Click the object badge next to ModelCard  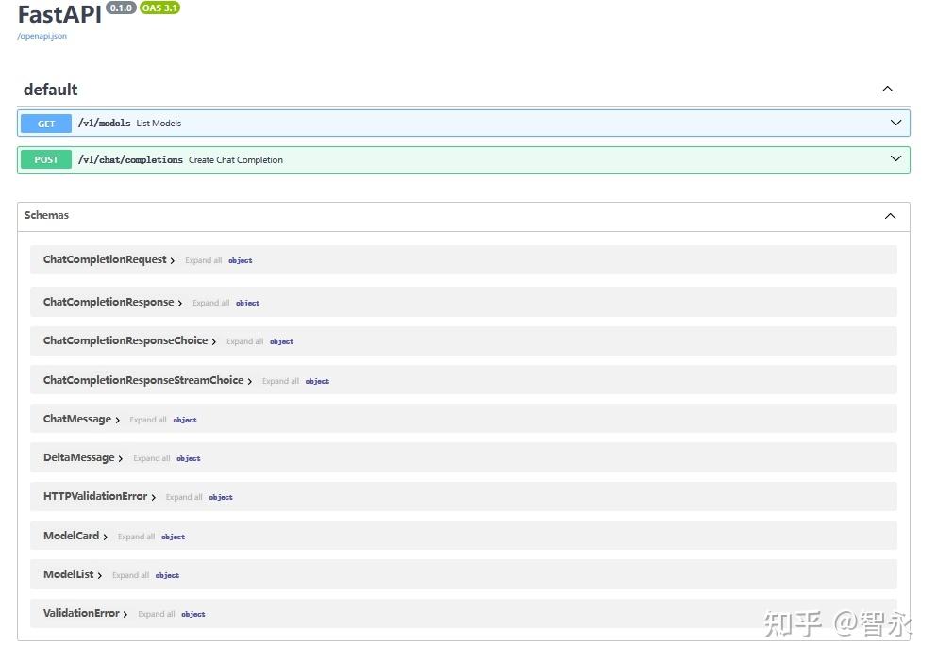pyautogui.click(x=173, y=536)
